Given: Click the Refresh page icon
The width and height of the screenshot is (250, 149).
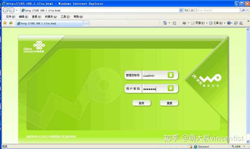Looking at the screenshot, I should (x=186, y=10).
